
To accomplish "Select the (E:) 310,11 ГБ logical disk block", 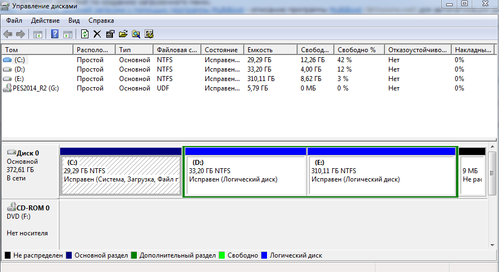I will coord(382,172).
